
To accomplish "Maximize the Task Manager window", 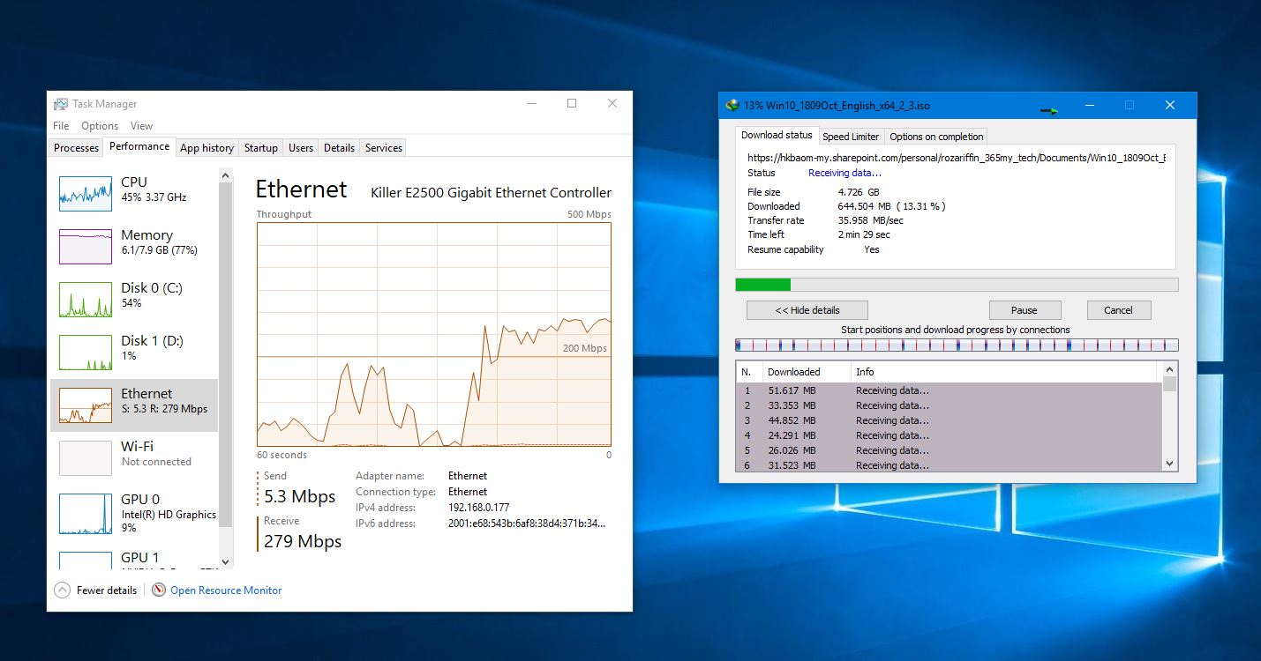I will click(572, 104).
